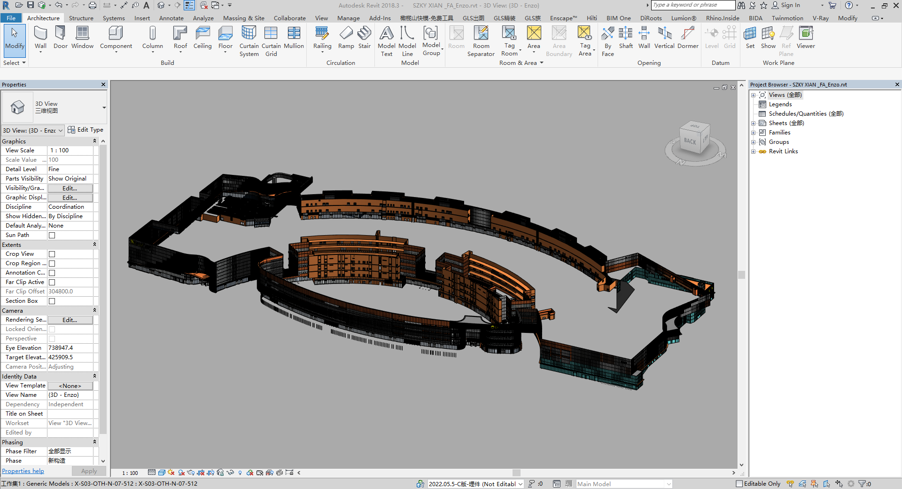Click the View Scale 1 : 100 value
This screenshot has height=489, width=902.
pyautogui.click(x=70, y=150)
